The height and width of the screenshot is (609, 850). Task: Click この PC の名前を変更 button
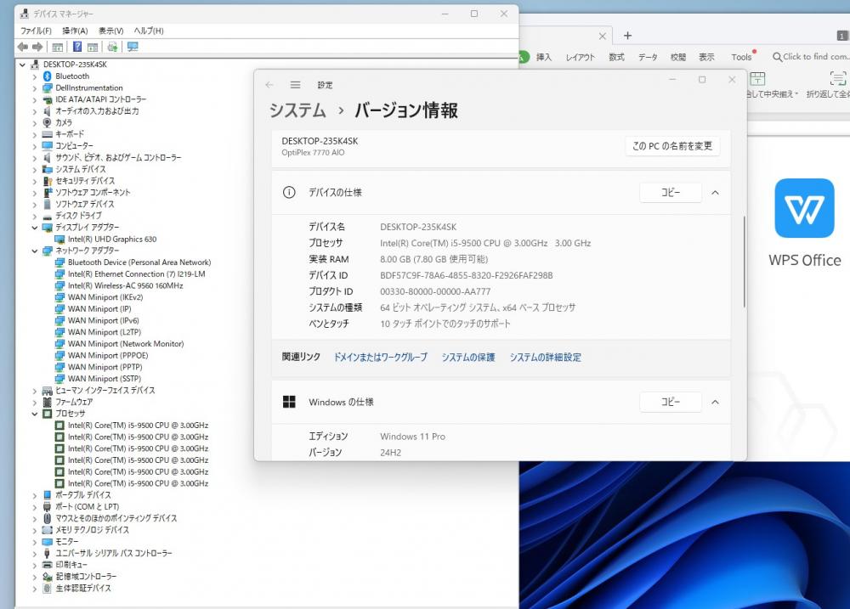(x=672, y=146)
